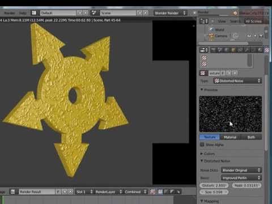This screenshot has height=204, width=272.
Task: Switch to the Object properties tab
Action: tap(233, 50)
